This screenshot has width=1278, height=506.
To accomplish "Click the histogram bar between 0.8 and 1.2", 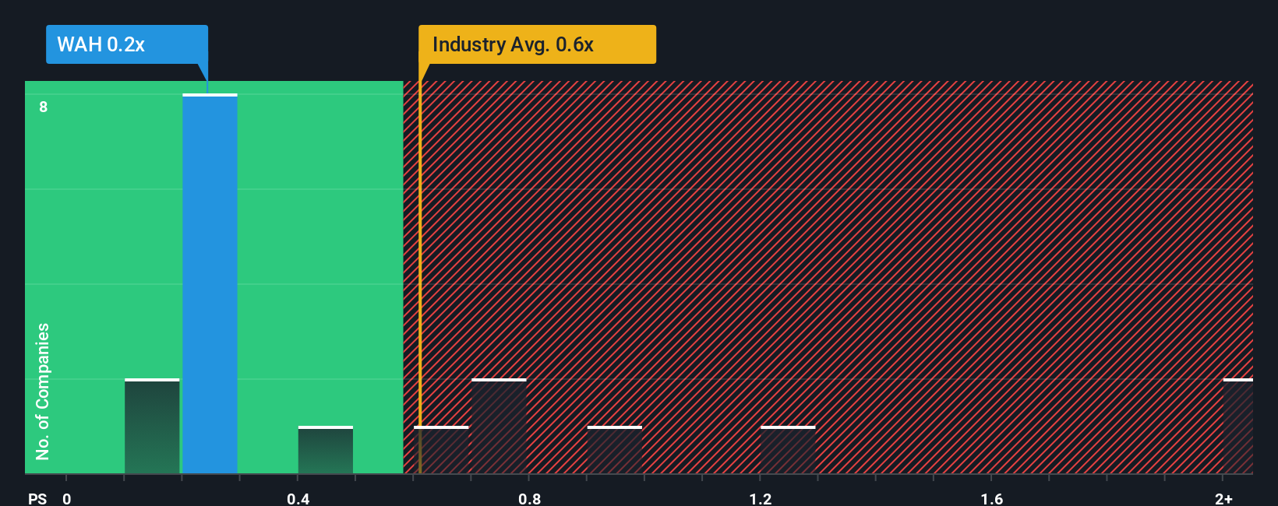I will click(x=614, y=450).
